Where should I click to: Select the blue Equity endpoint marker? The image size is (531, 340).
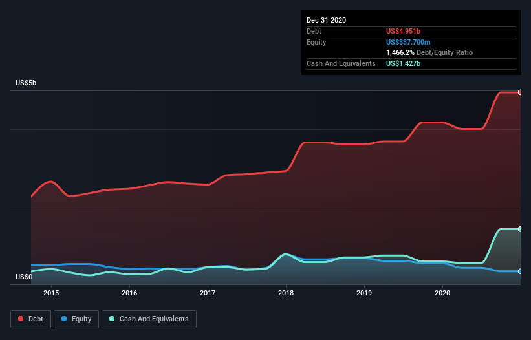tap(520, 271)
